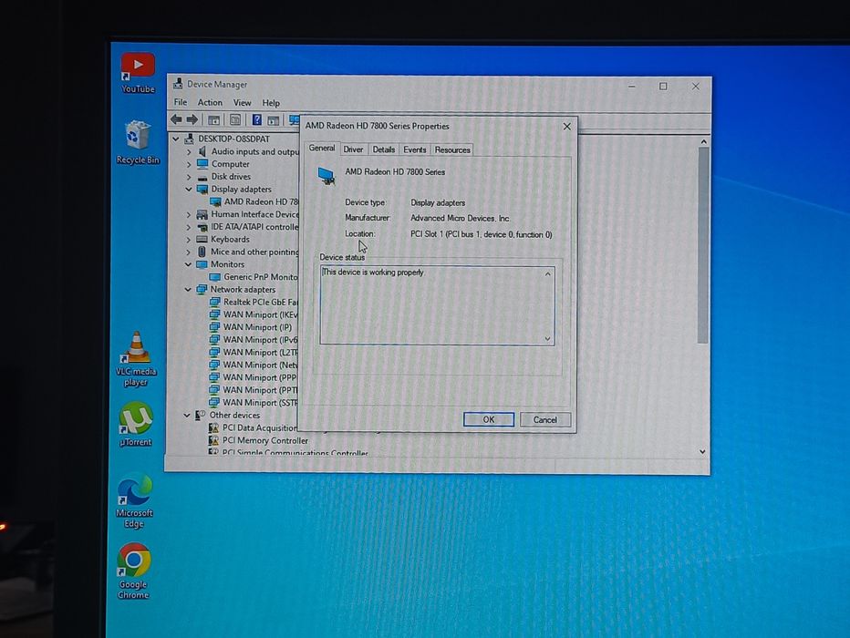The image size is (850, 638).
Task: Collapse the Network adapters node
Action: 188,290
